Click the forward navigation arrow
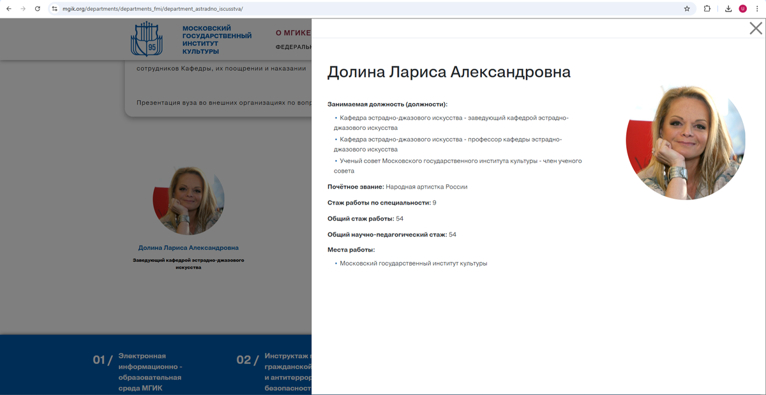 (23, 10)
